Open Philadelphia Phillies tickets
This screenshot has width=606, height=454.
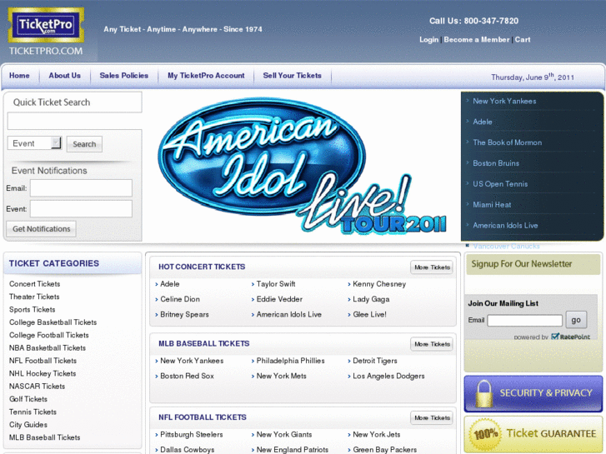coord(291,361)
